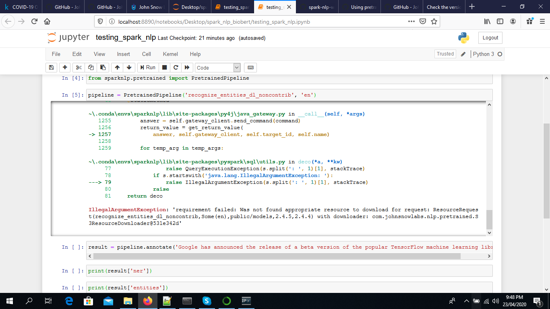The image size is (550, 309).
Task: Open a new browser tab
Action: [x=472, y=7]
